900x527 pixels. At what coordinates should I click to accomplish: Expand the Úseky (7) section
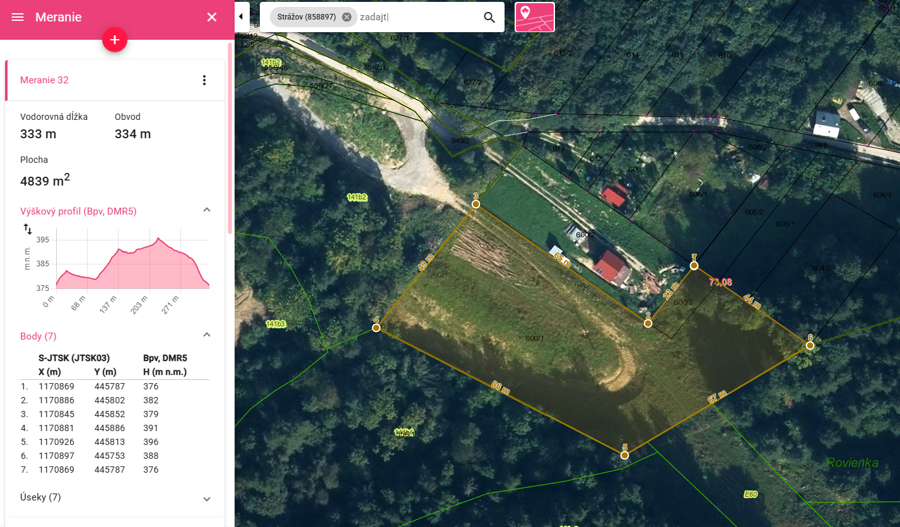pos(206,499)
